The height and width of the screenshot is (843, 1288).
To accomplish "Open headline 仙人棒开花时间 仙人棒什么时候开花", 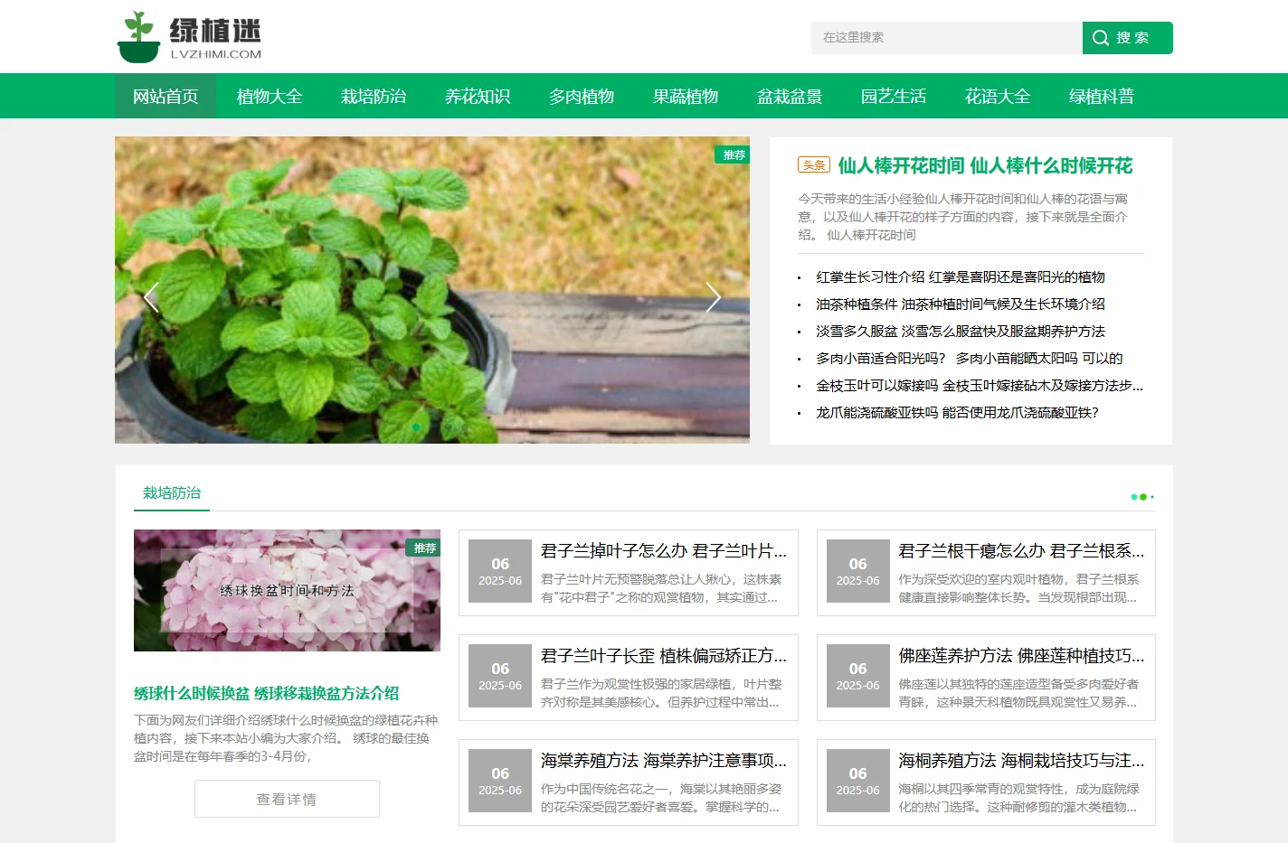I will 985,165.
